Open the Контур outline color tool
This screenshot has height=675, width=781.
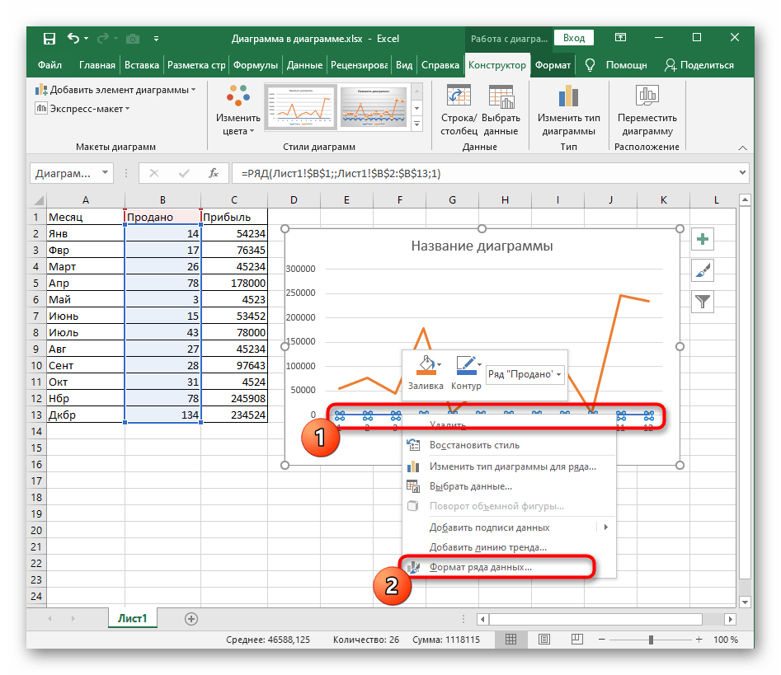[466, 373]
